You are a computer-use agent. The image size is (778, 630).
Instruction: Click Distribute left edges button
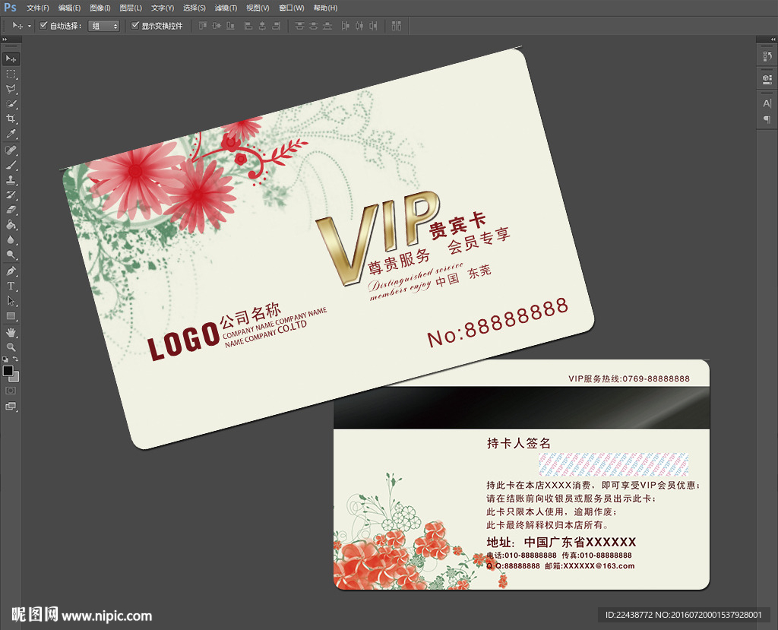click(x=346, y=25)
